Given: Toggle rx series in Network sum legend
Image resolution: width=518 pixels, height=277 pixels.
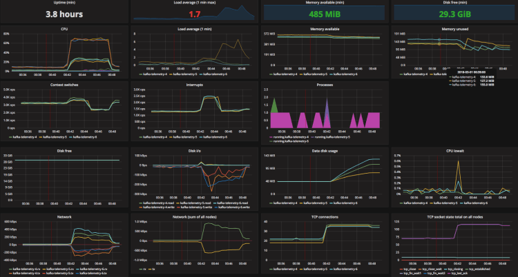Looking at the screenshot, I should [144, 269].
